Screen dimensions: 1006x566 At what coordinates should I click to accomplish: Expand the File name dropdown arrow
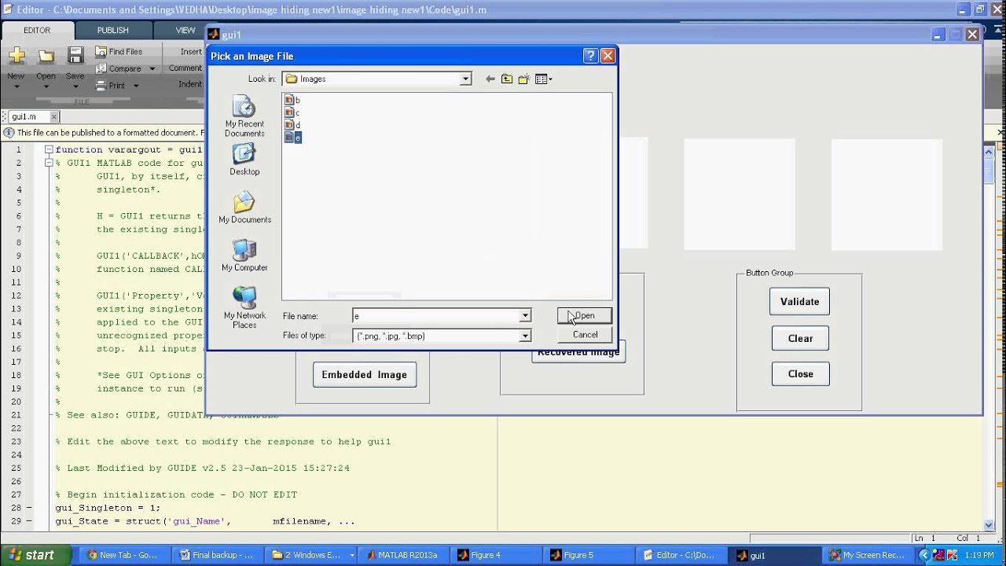point(525,316)
